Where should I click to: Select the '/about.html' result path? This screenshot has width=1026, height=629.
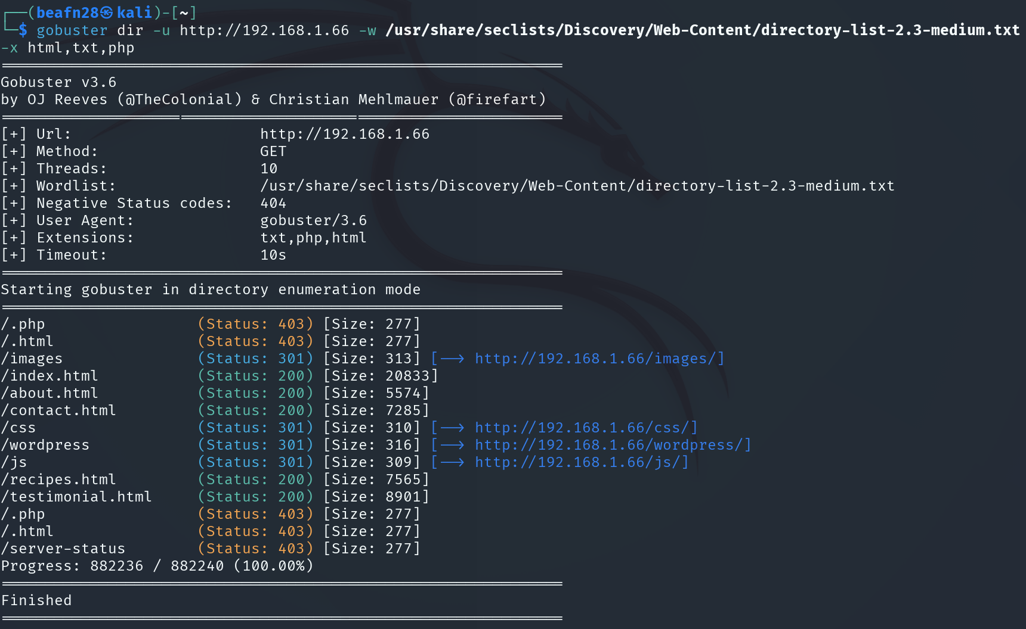[50, 393]
